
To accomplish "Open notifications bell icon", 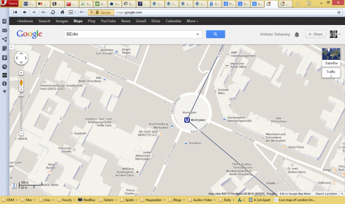I will tap(297, 34).
